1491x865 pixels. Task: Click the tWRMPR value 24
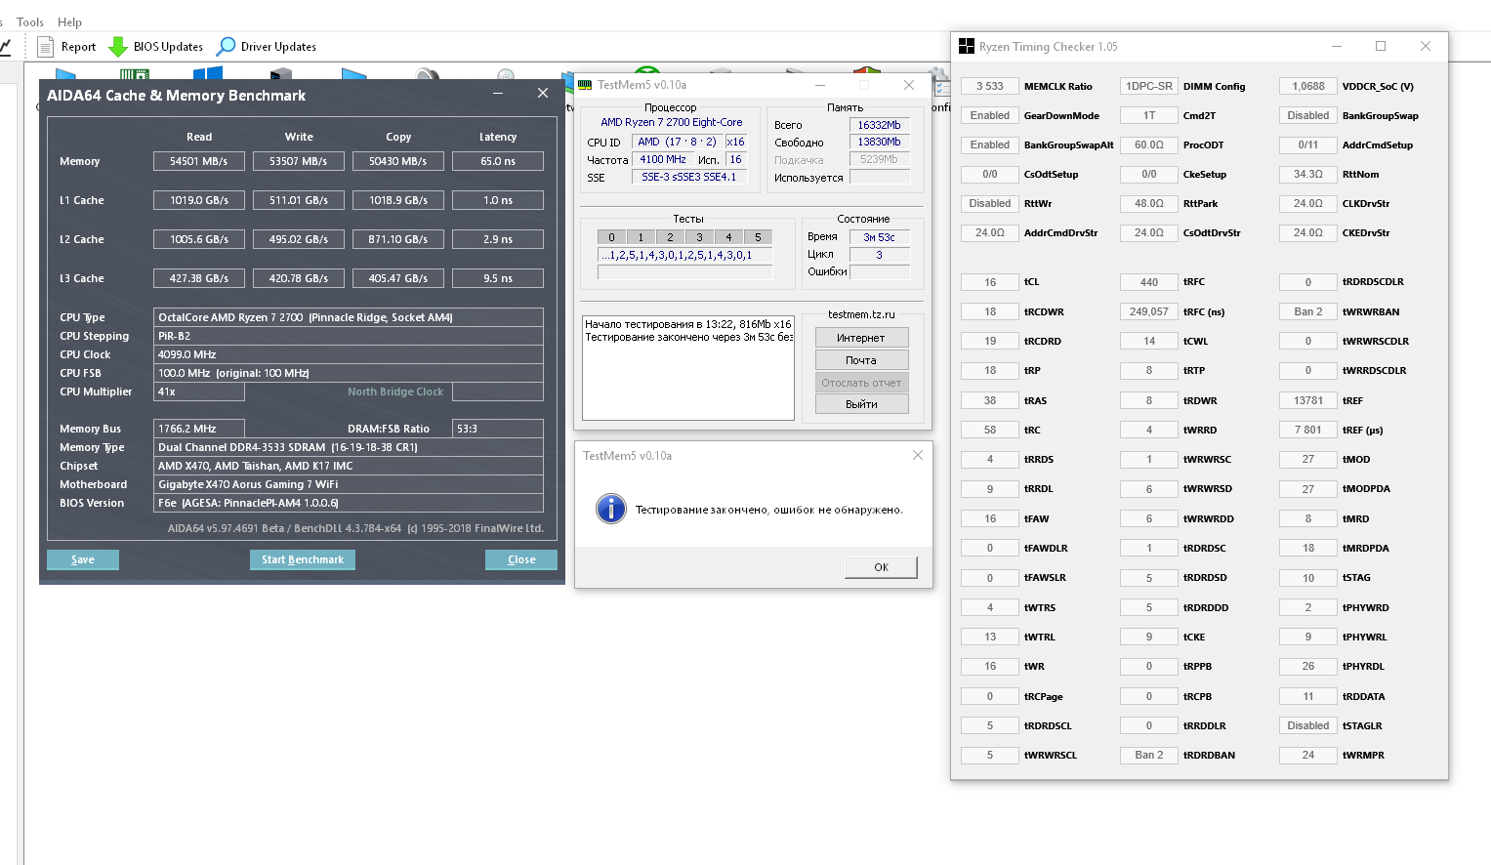pyautogui.click(x=1308, y=755)
